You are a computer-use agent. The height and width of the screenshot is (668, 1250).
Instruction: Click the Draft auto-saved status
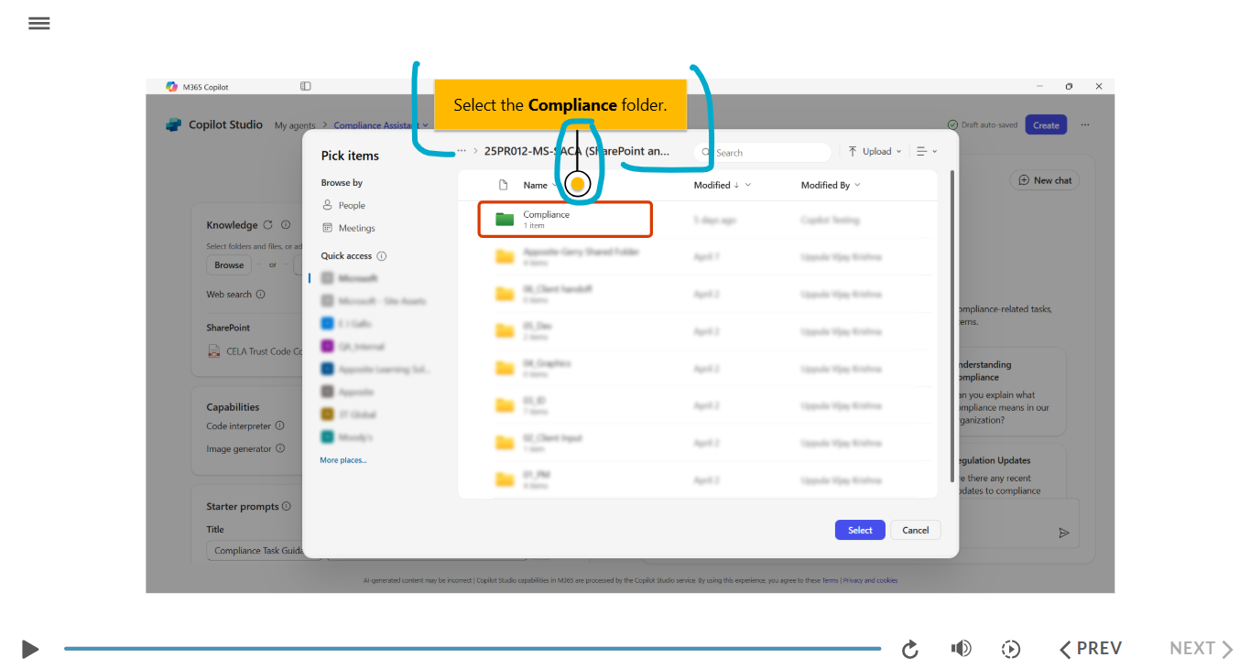pyautogui.click(x=982, y=125)
